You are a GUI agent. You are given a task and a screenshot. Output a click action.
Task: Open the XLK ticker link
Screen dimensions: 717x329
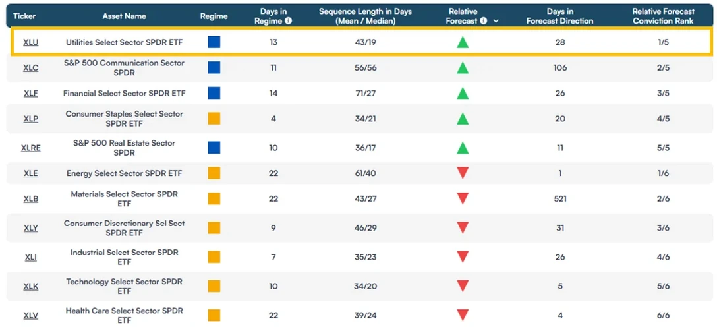point(30,287)
